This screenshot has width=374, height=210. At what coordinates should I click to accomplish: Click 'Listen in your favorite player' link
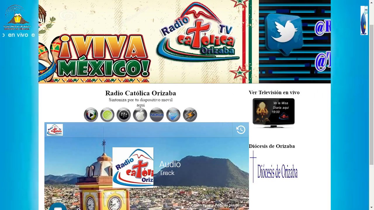tap(215, 205)
